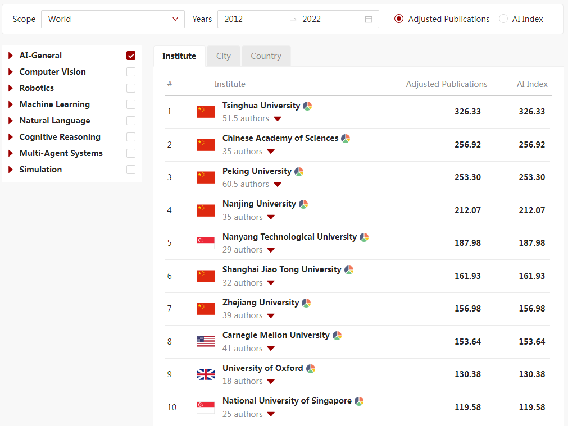Open Zhejiang University pie chart icon

pos(306,303)
